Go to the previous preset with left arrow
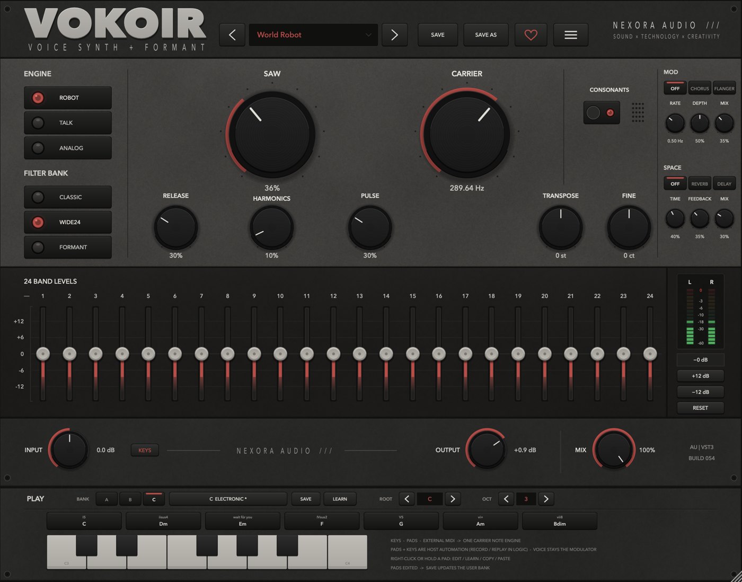The height and width of the screenshot is (582, 742). tap(232, 35)
